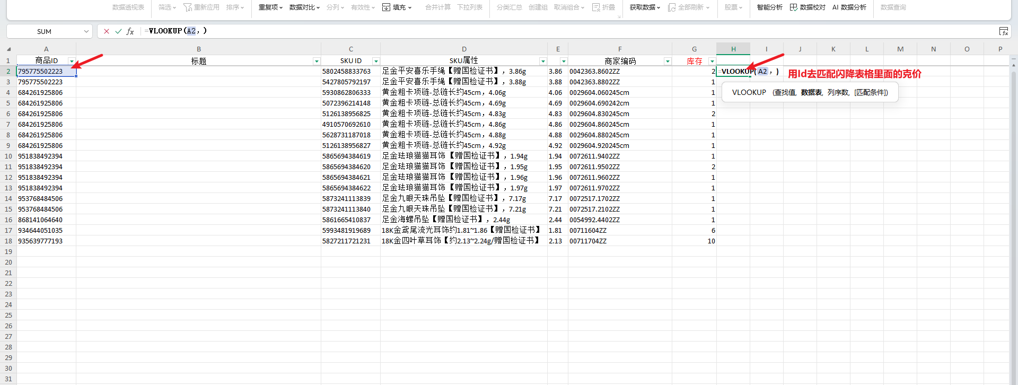
Task: Confirm formula with the green checkmark
Action: click(x=118, y=31)
